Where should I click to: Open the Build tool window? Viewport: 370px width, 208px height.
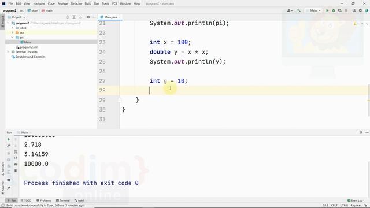click(x=79, y=200)
